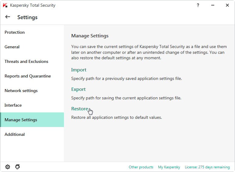235x172 pixels.
Task: Switch to the General settings section
Action: pos(12,47)
